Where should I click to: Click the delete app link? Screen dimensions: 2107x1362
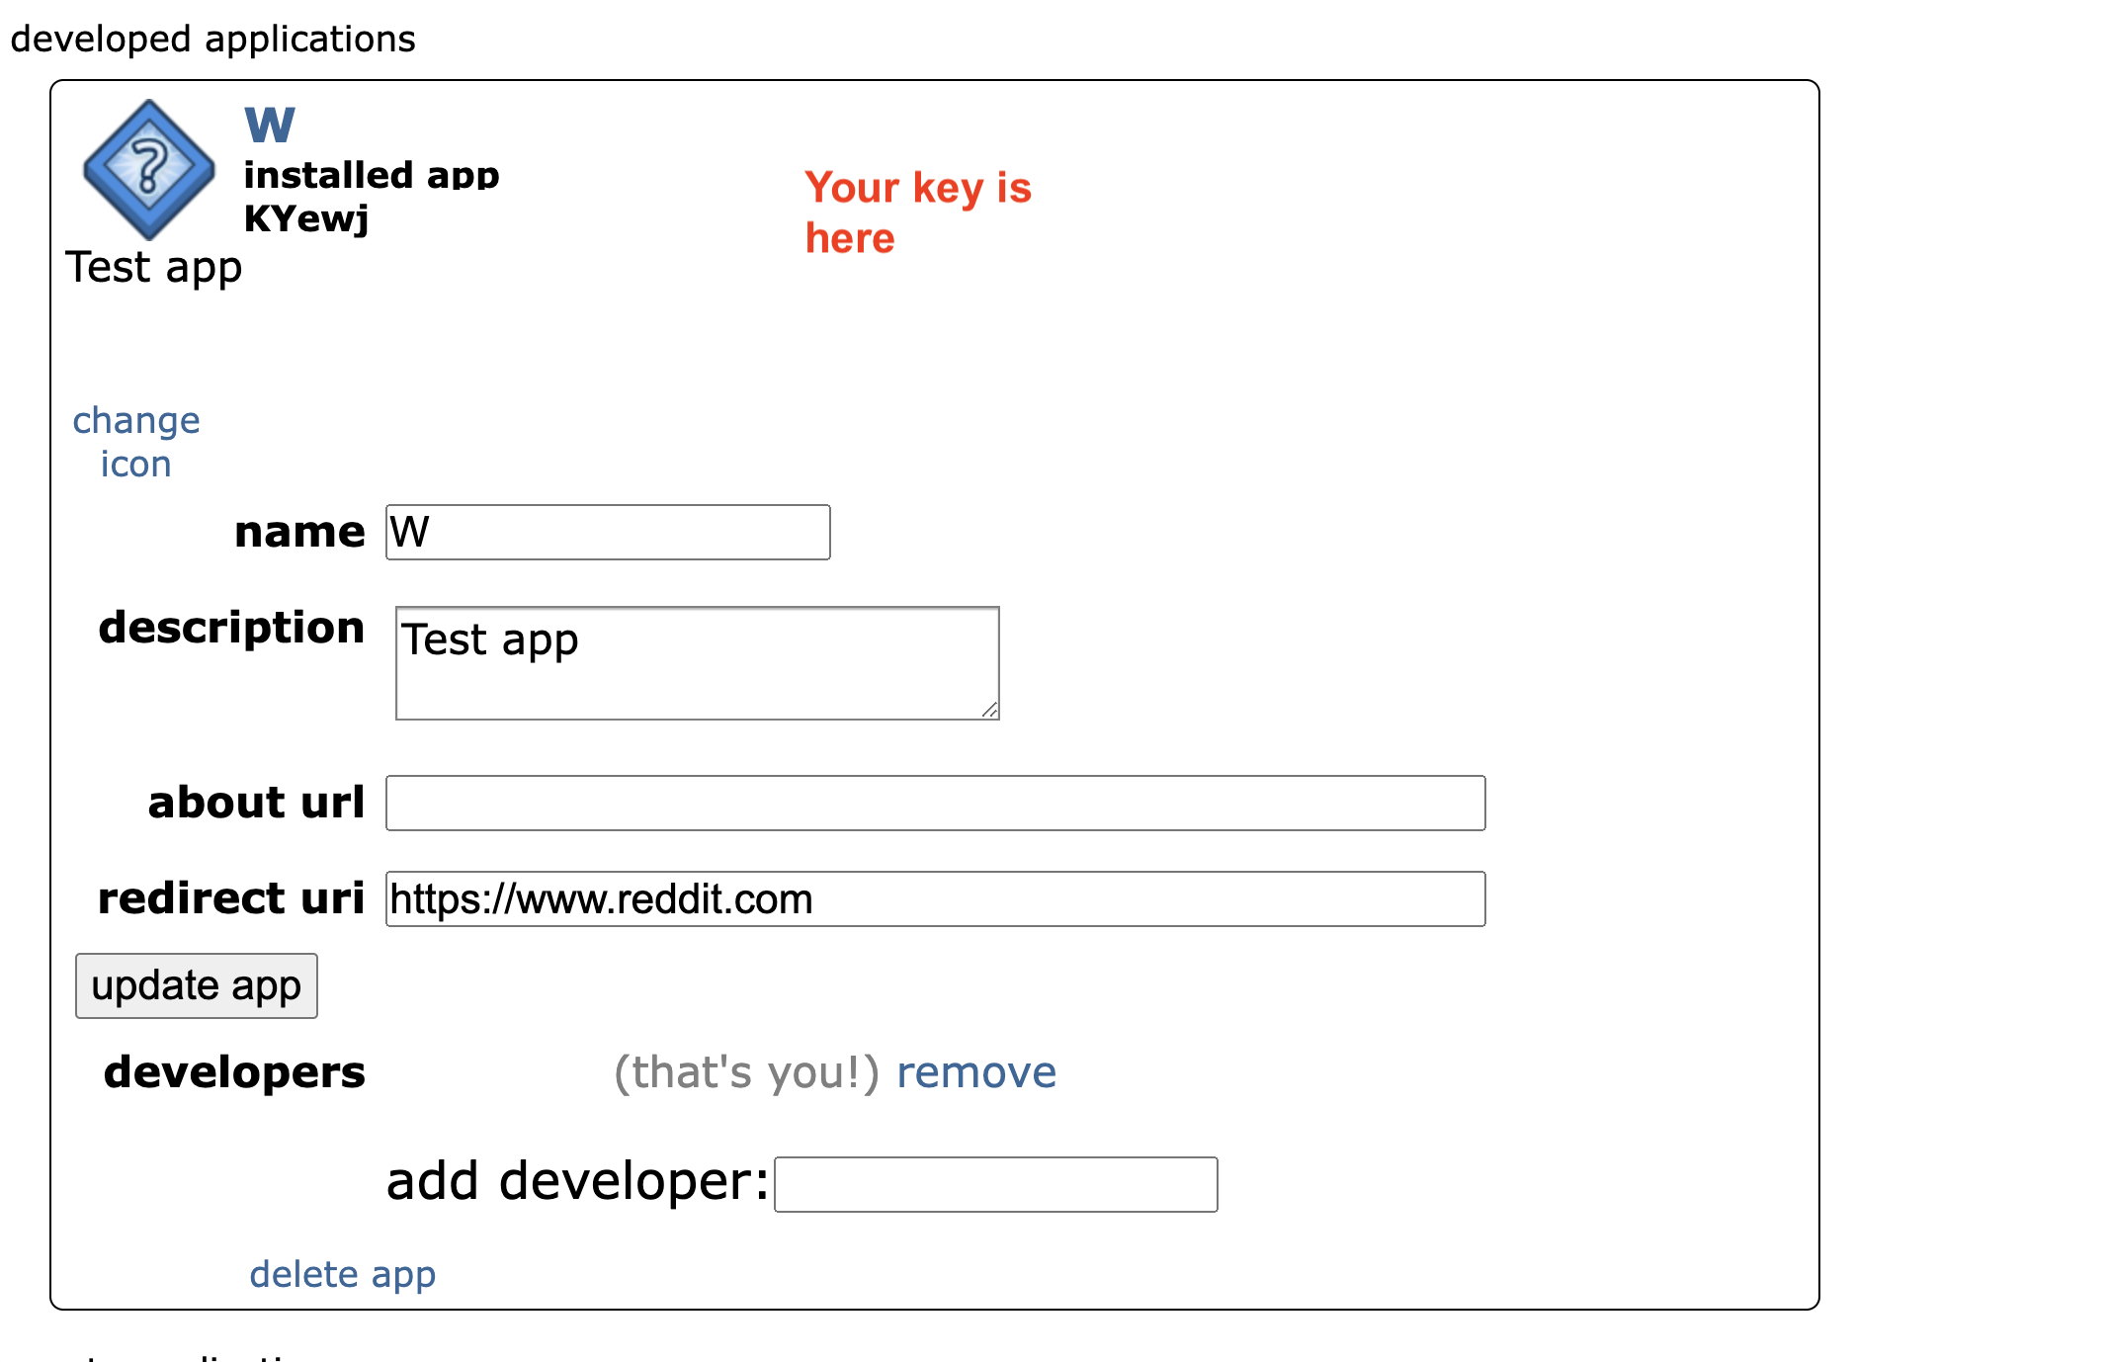tap(342, 1274)
